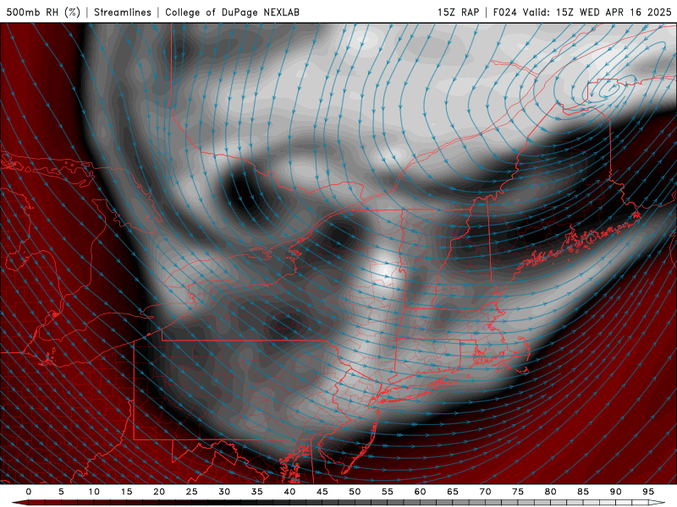The width and height of the screenshot is (677, 507).
Task: Click the colorbar label "35"
Action: [x=257, y=492]
